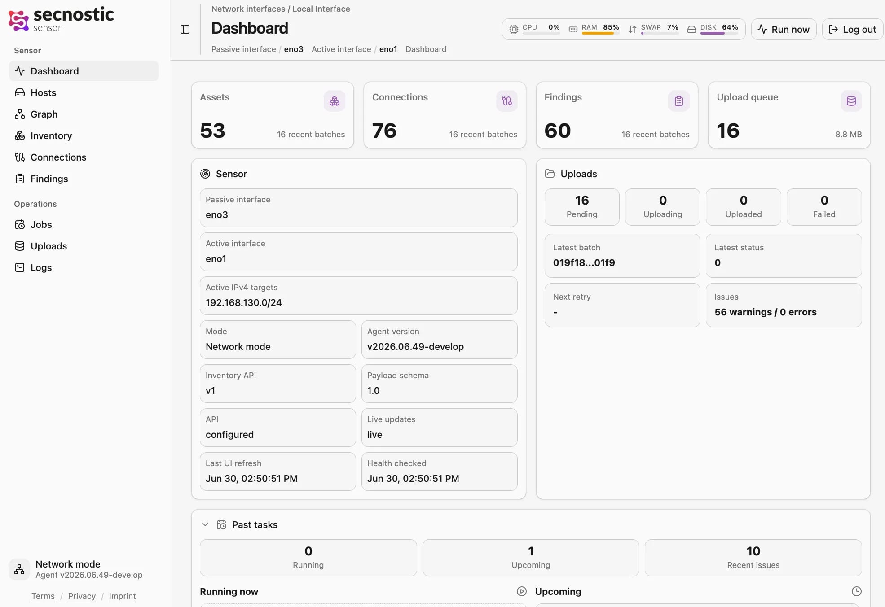This screenshot has height=607, width=885.
Task: Open the Jobs page
Action: pyautogui.click(x=84, y=224)
